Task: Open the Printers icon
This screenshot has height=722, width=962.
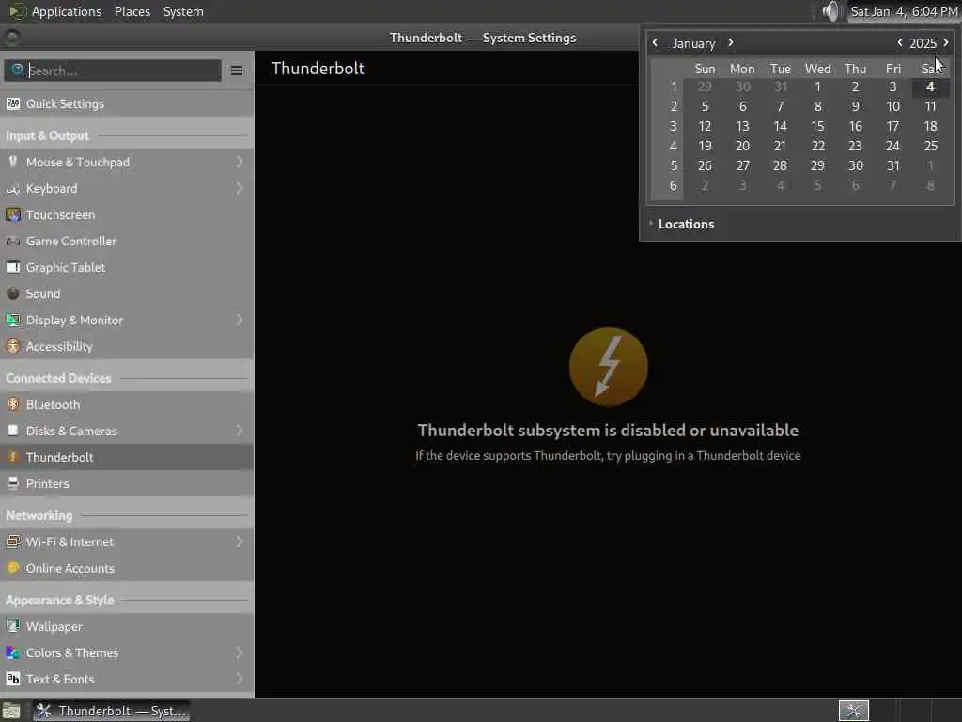Action: pyautogui.click(x=13, y=484)
